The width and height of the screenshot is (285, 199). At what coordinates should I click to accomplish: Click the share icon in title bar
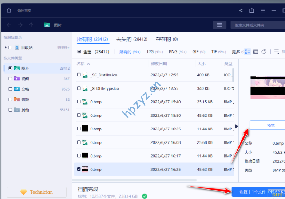(241, 11)
